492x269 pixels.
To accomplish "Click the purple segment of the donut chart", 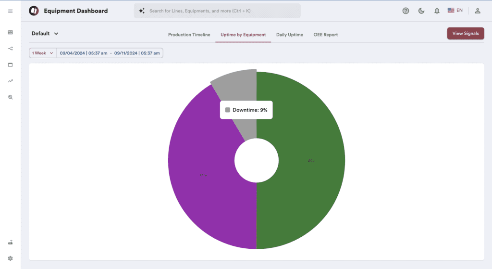I will pyautogui.click(x=204, y=176).
